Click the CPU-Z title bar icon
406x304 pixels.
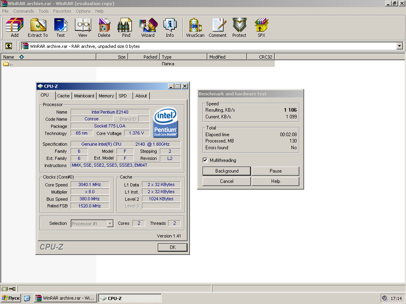pyautogui.click(x=40, y=86)
